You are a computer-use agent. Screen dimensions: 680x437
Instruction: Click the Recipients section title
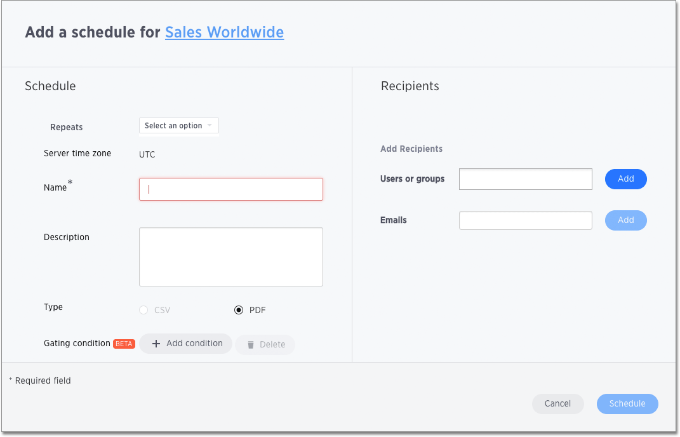coord(410,86)
